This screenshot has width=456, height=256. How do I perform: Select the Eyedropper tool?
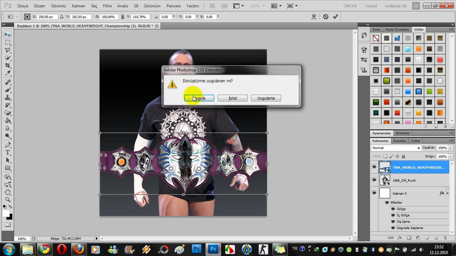(7, 73)
